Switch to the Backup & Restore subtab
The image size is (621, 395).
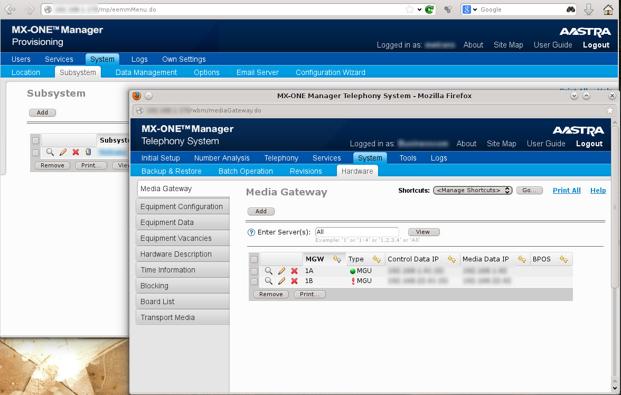(172, 171)
